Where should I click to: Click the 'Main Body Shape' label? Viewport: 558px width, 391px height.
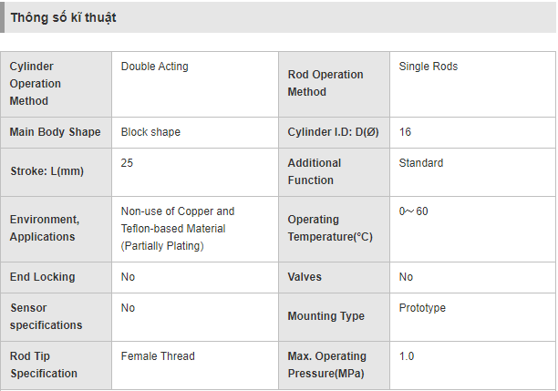coord(55,132)
